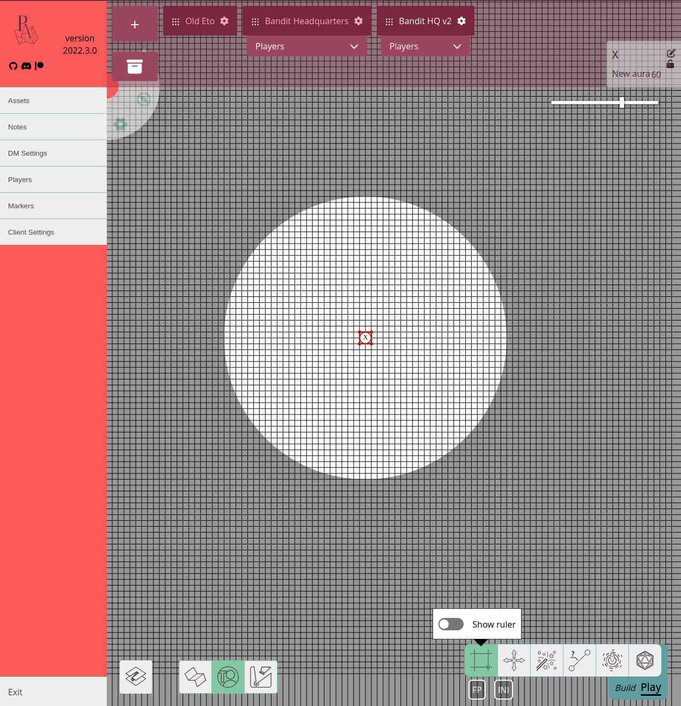Edit the X shape via pencil icon
681x706 pixels.
pos(671,53)
